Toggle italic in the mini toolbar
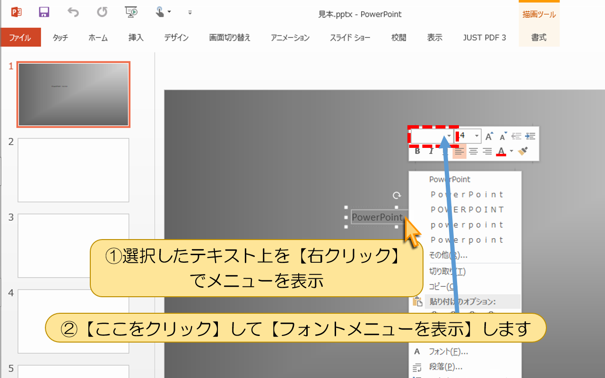The width and height of the screenshot is (605, 378). (431, 151)
